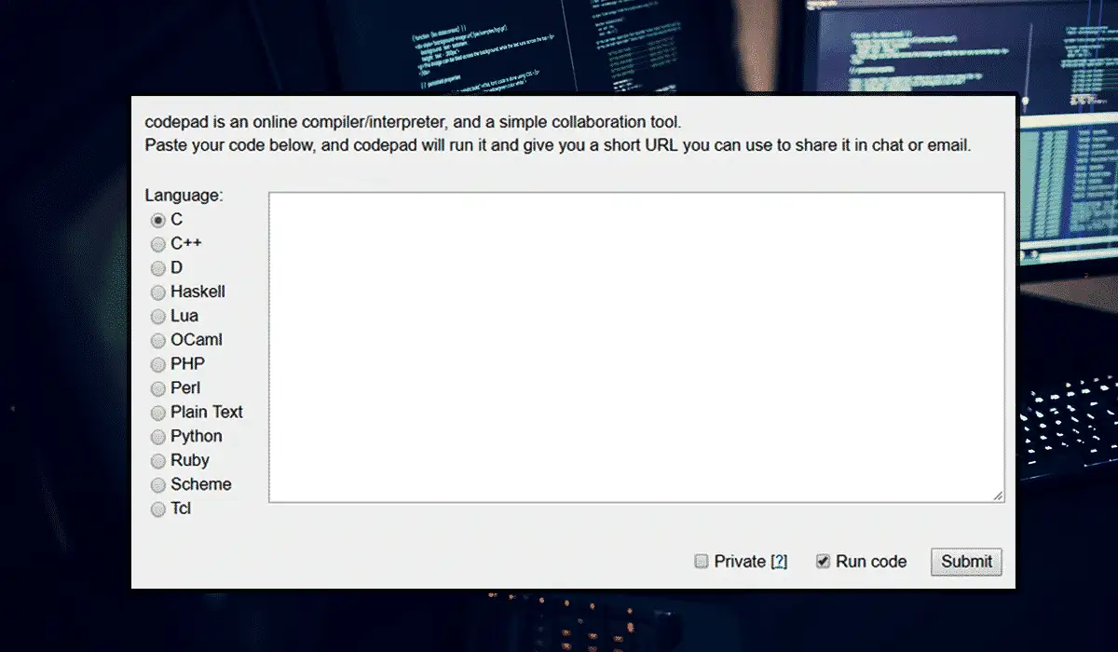This screenshot has width=1118, height=652.
Task: Click inside the code input area
Action: [x=636, y=345]
